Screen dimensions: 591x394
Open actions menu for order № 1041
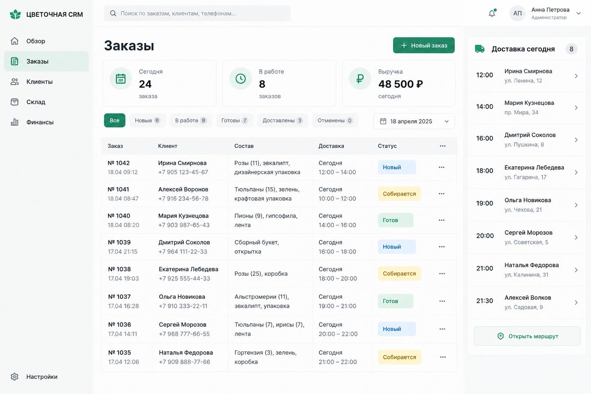click(x=442, y=194)
